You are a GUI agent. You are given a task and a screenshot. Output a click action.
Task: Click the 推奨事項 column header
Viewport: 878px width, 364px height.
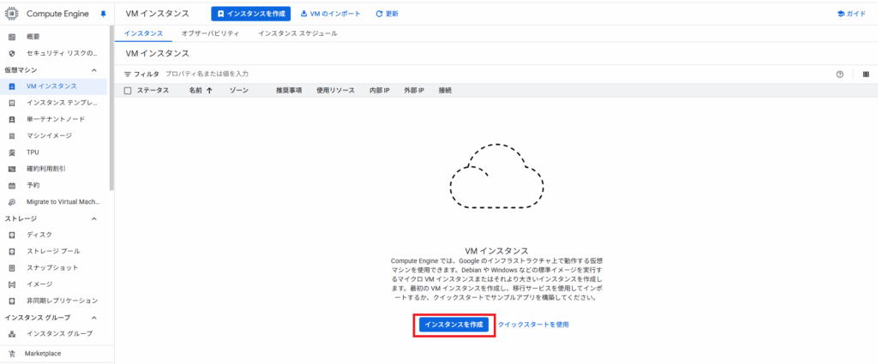tap(289, 91)
